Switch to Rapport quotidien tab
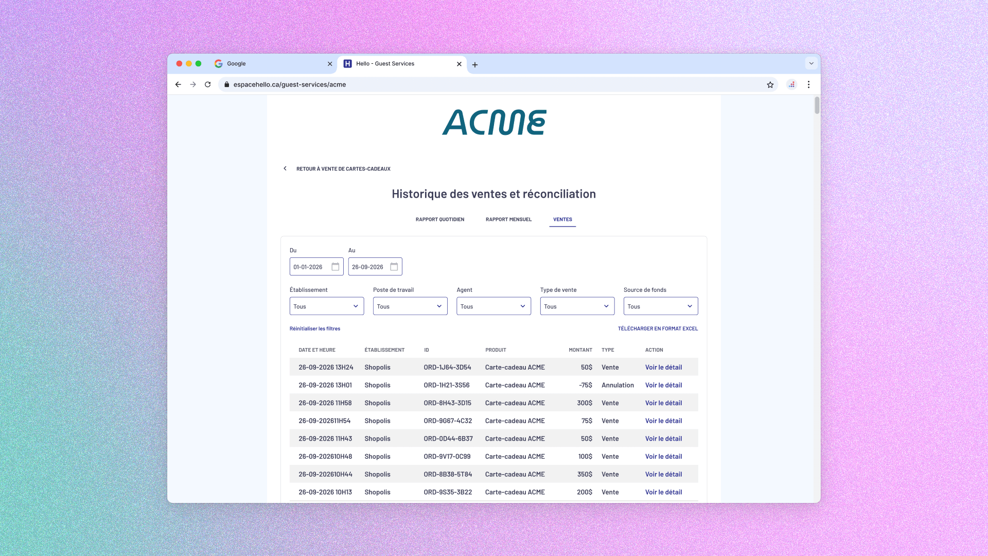 pyautogui.click(x=440, y=219)
